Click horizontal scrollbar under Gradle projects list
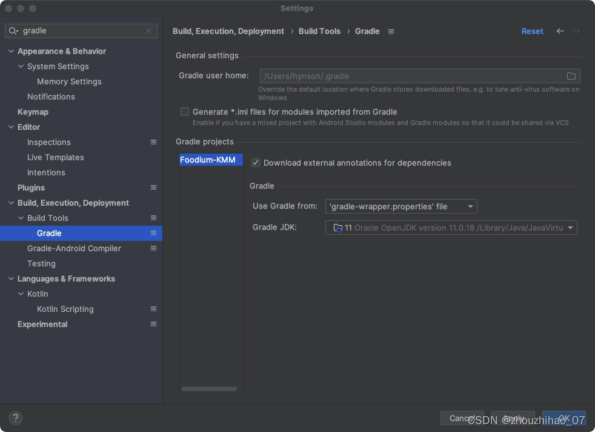Image resolution: width=595 pixels, height=432 pixels. (209, 389)
